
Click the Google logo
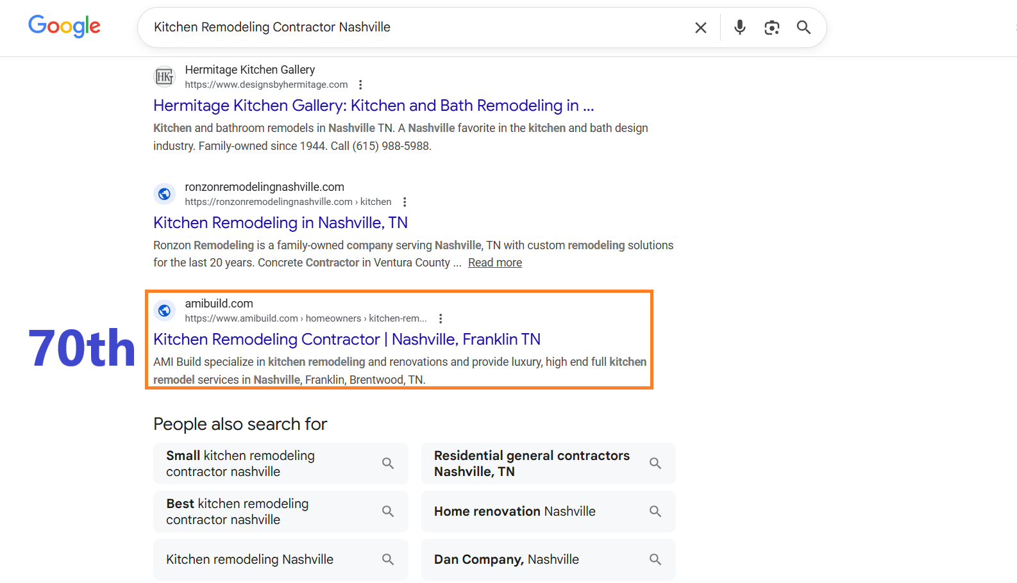[x=64, y=26]
